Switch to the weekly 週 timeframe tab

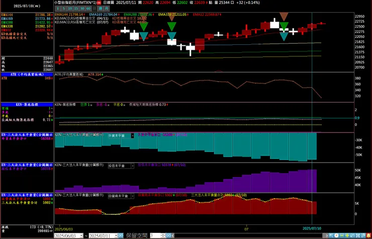point(101,9)
